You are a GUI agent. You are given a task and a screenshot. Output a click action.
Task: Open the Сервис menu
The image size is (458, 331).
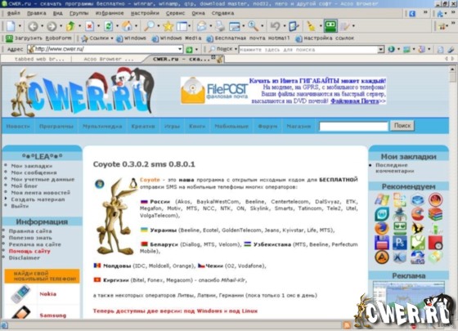pos(175,13)
